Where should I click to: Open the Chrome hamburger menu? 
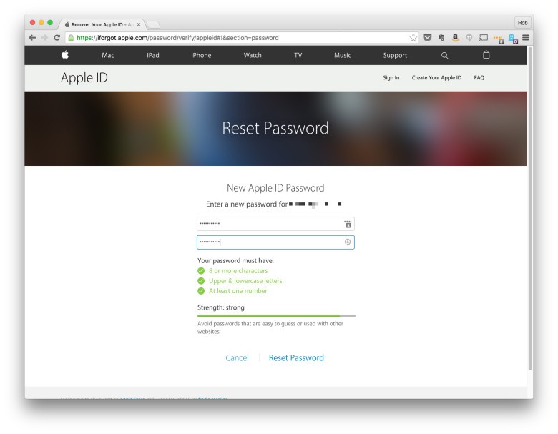pyautogui.click(x=526, y=38)
